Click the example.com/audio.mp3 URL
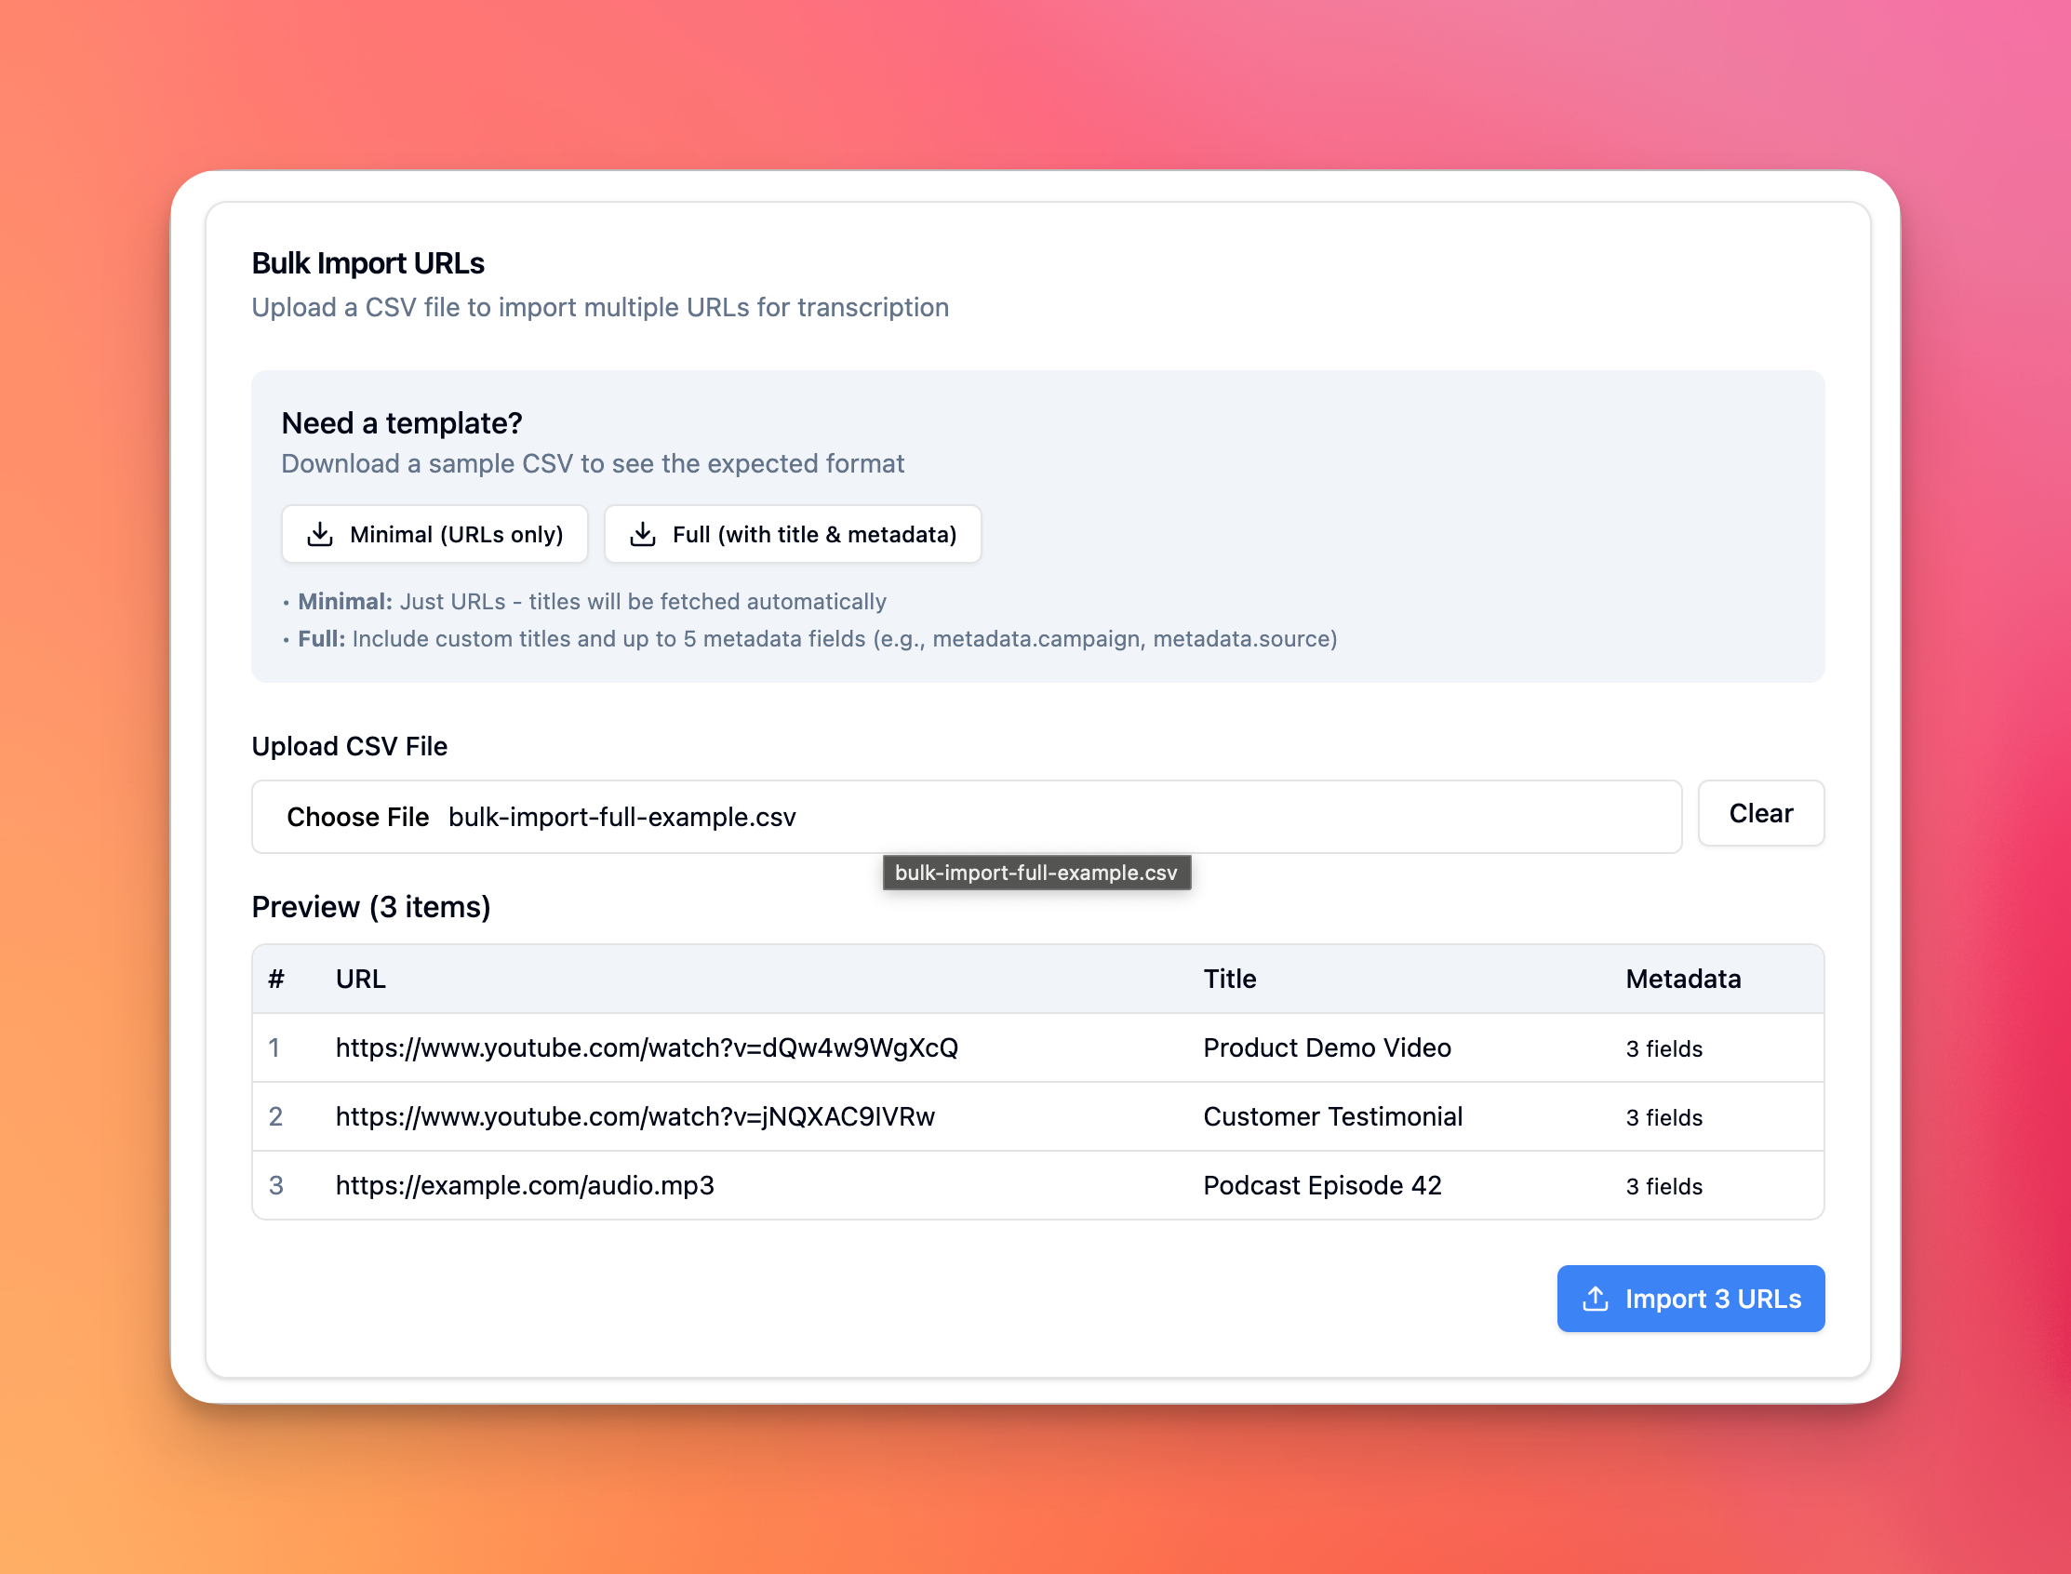2071x1574 pixels. click(x=525, y=1185)
